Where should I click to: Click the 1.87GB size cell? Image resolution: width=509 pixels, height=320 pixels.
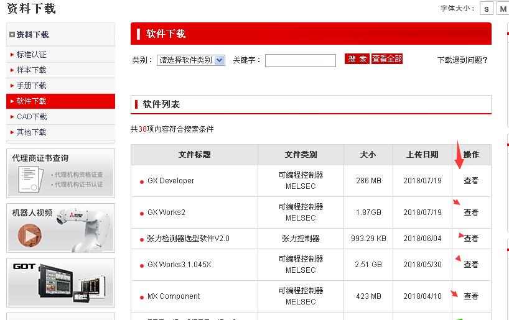tap(368, 213)
